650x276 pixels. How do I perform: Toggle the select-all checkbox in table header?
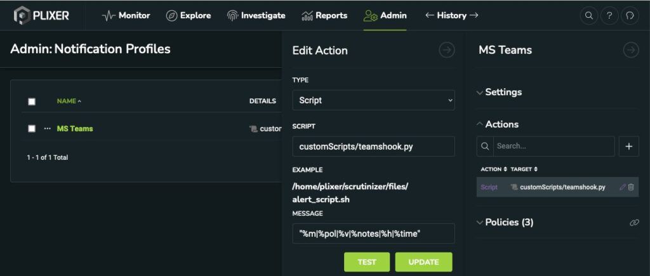(x=32, y=102)
